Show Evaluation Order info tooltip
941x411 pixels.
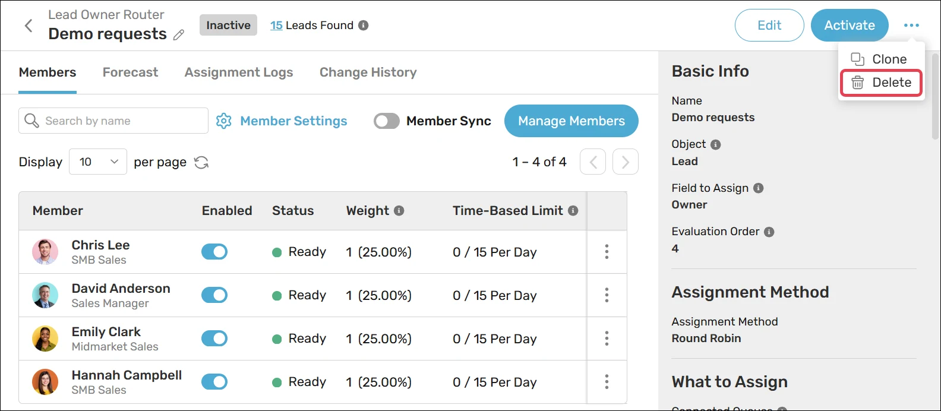(x=769, y=232)
